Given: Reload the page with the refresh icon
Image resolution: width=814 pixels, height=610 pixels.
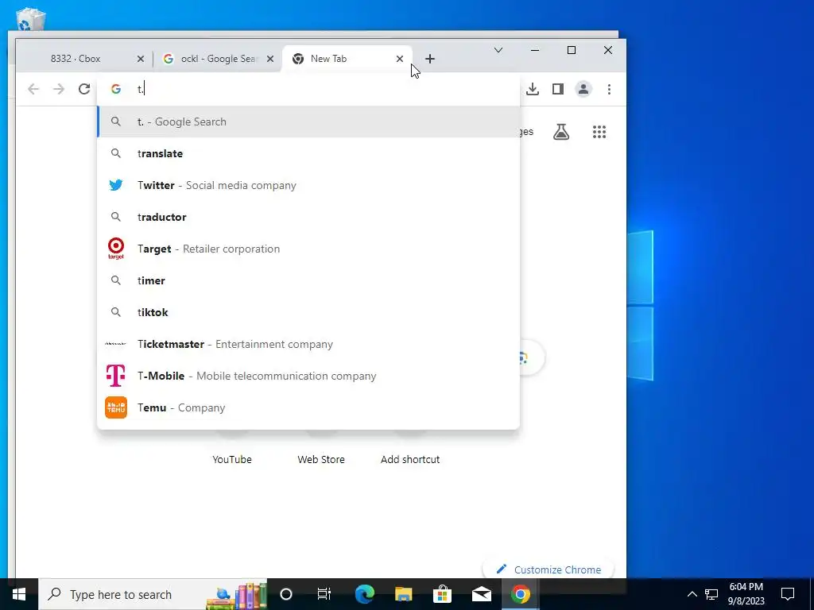Looking at the screenshot, I should coord(84,89).
